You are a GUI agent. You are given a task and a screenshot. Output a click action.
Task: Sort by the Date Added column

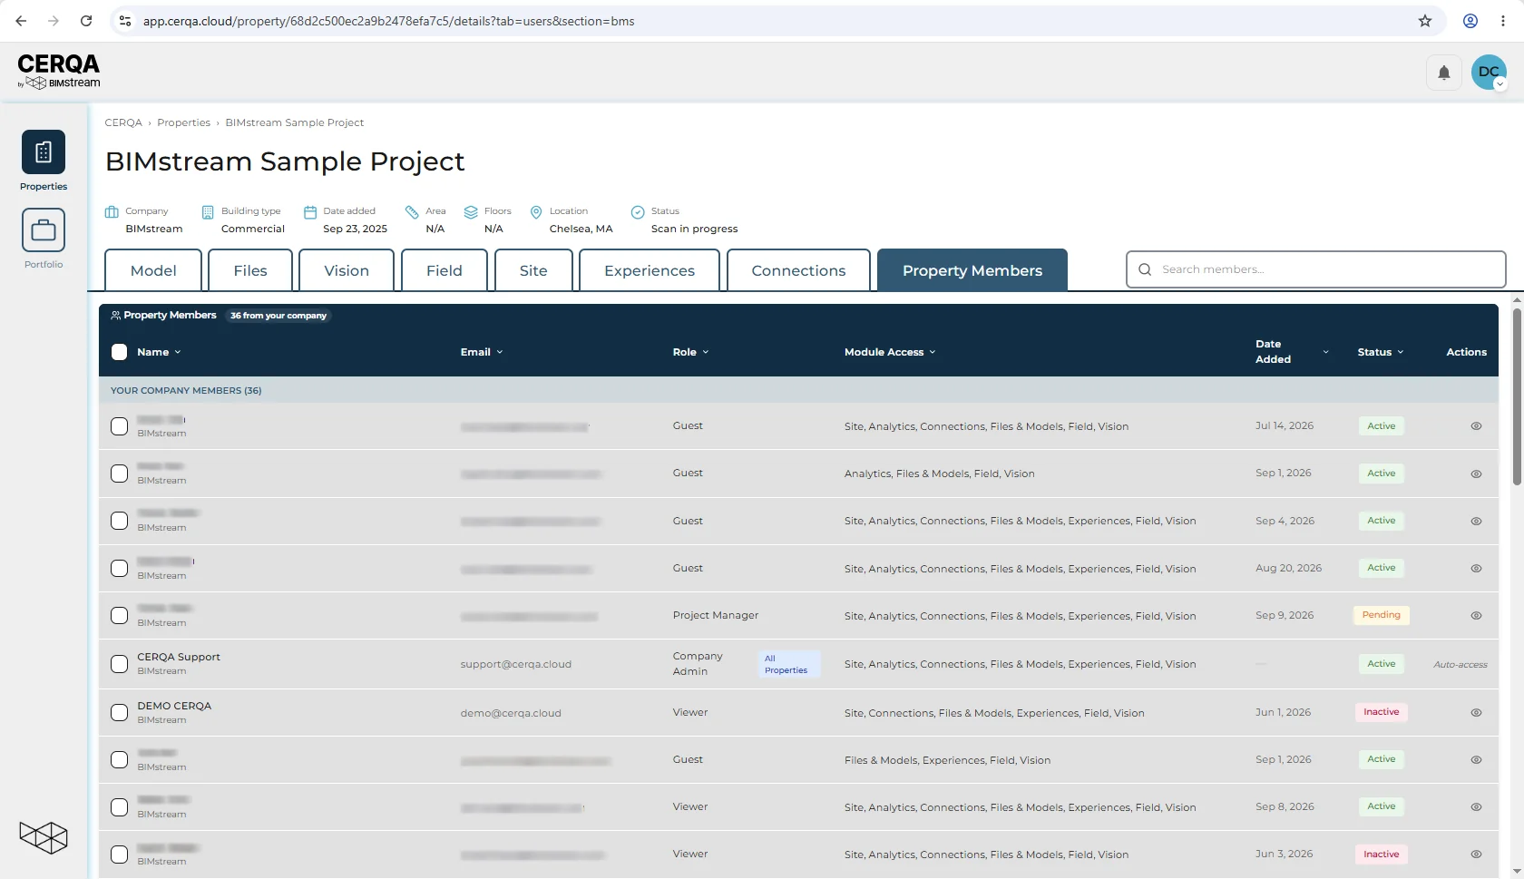pyautogui.click(x=1292, y=352)
